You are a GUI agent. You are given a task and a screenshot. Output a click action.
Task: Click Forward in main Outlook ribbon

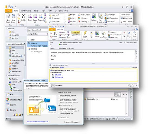[41, 18]
